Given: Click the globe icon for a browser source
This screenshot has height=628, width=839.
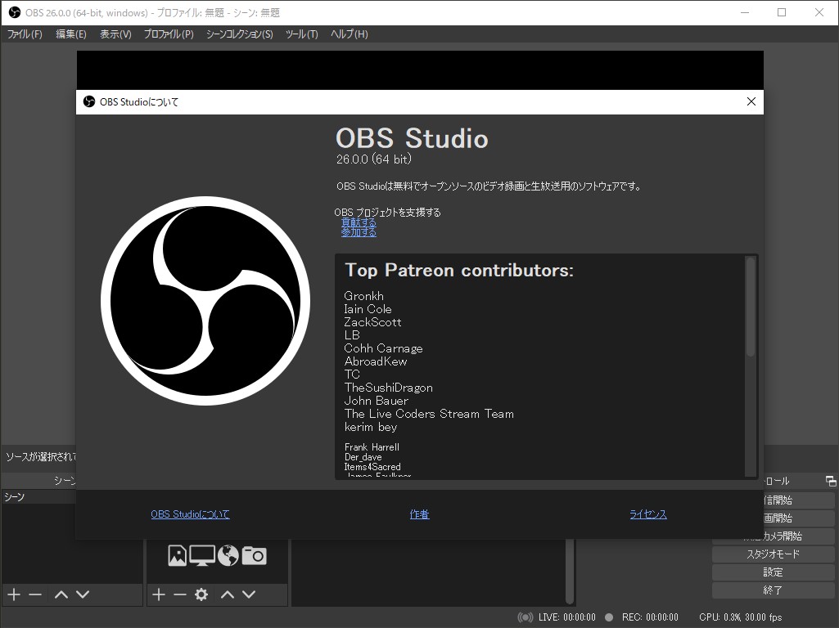Looking at the screenshot, I should point(228,555).
